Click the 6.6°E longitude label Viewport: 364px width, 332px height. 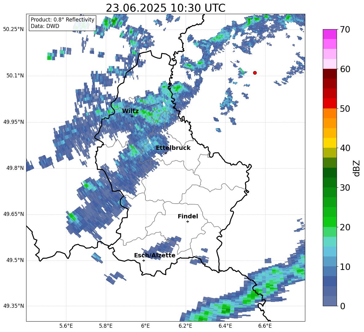coord(265,326)
